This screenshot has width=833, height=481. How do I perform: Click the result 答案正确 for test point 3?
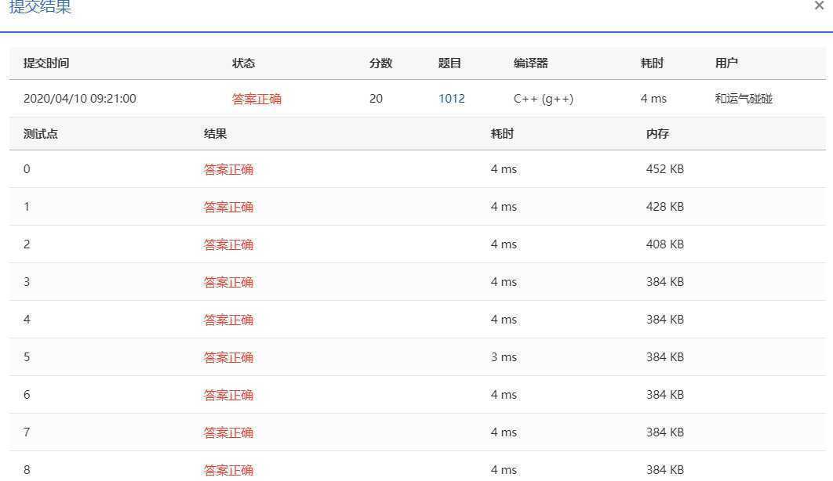tap(228, 282)
